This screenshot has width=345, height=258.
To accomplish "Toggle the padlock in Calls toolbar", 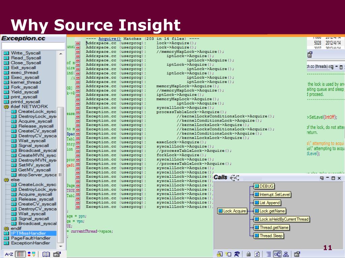I will [248, 254].
